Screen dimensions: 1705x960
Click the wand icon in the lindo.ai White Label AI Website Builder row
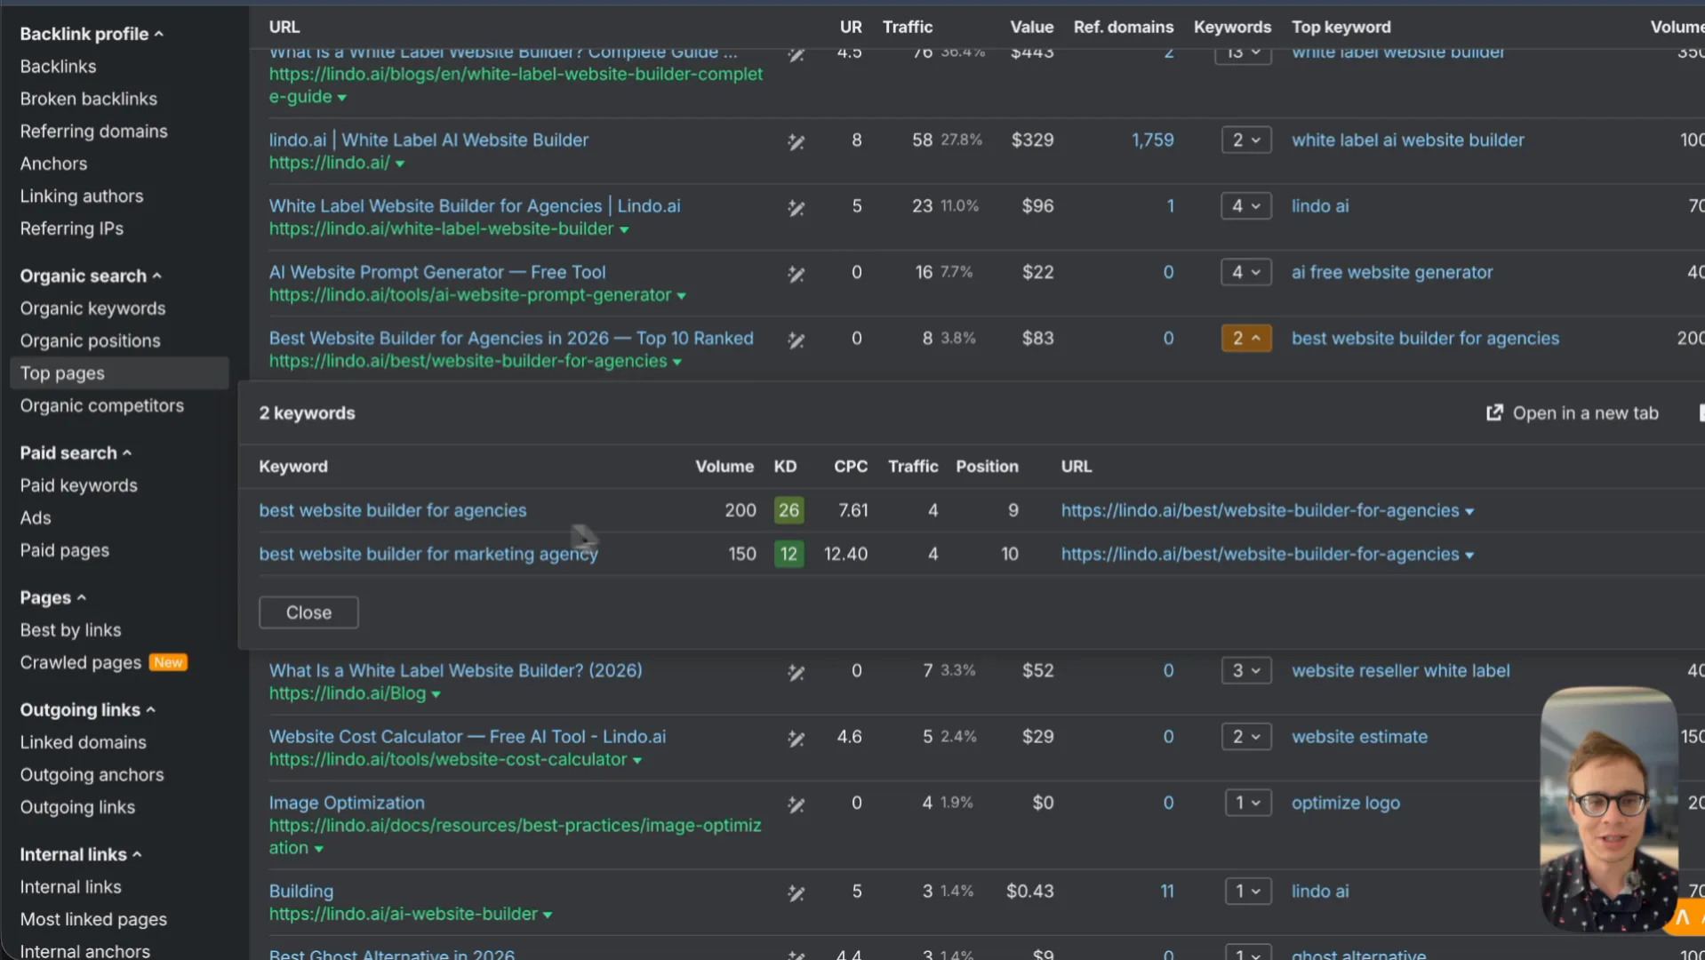796,142
